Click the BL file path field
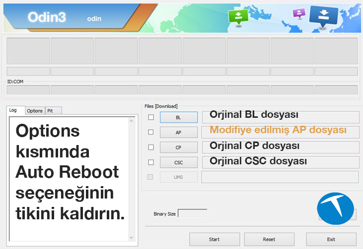Viewport: 363px width, 249px height. [281, 117]
